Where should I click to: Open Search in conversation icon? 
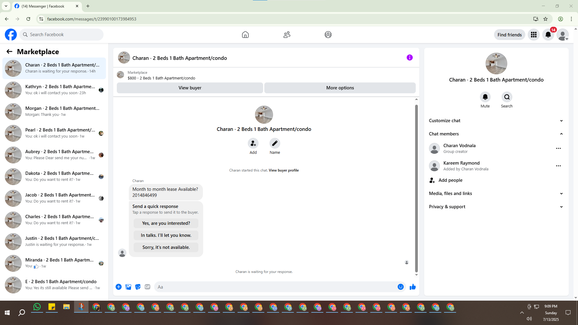pyautogui.click(x=507, y=97)
